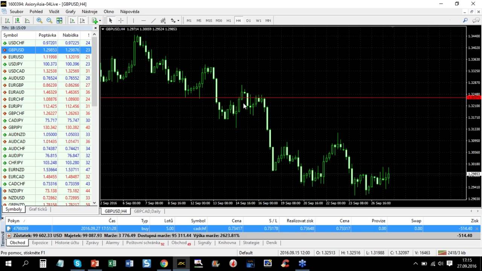Switch chart to MN timeframe
482x271 pixels.
268,21
